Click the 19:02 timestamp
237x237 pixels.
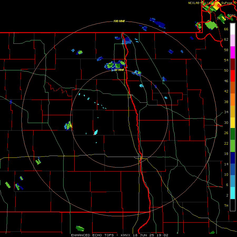[x=162, y=235]
